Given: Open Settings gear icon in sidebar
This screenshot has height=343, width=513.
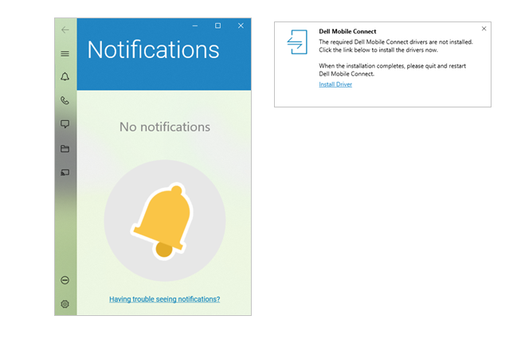Looking at the screenshot, I should click(65, 304).
